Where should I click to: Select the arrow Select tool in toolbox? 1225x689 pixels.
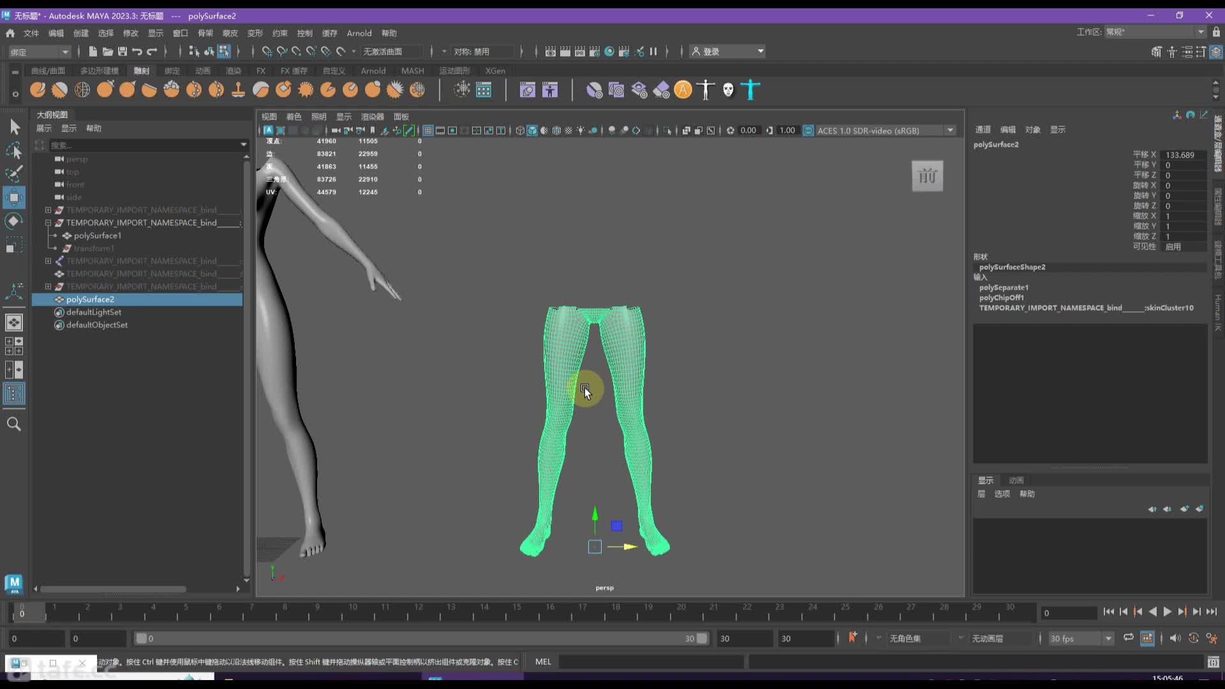point(14,127)
